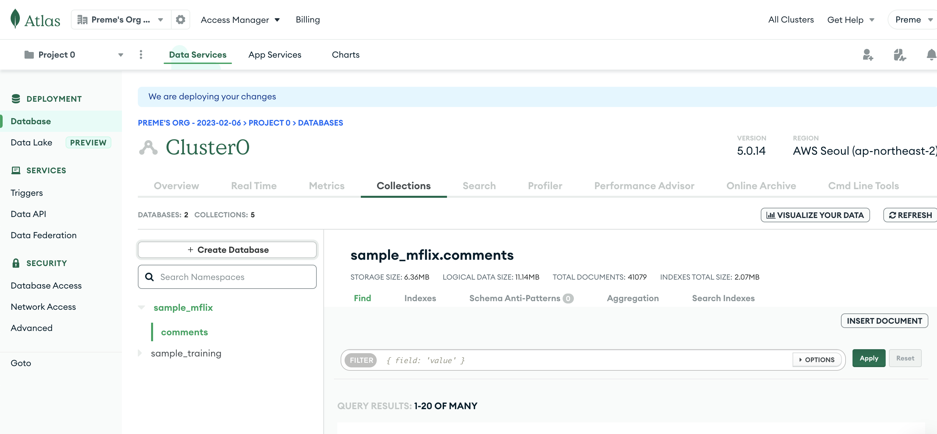937x434 pixels.
Task: Open the cluster Search tab
Action: (479, 186)
